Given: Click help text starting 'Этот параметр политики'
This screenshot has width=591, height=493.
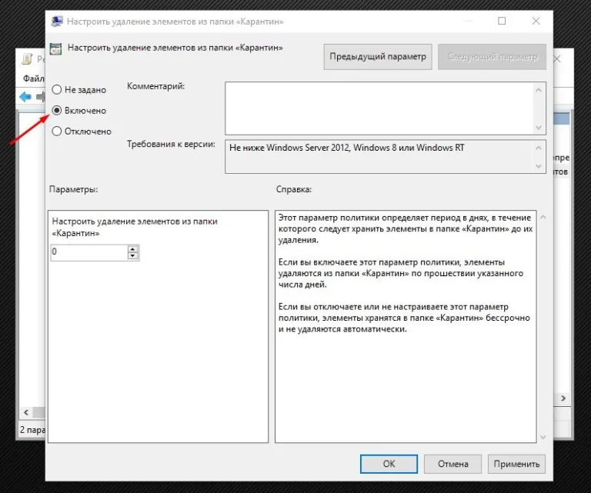Looking at the screenshot, I should point(406,228).
